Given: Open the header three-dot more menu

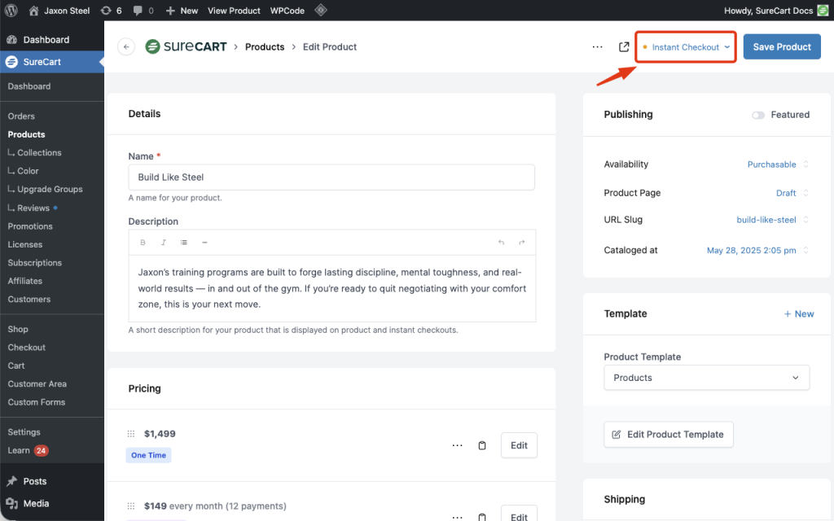Looking at the screenshot, I should click(x=597, y=46).
